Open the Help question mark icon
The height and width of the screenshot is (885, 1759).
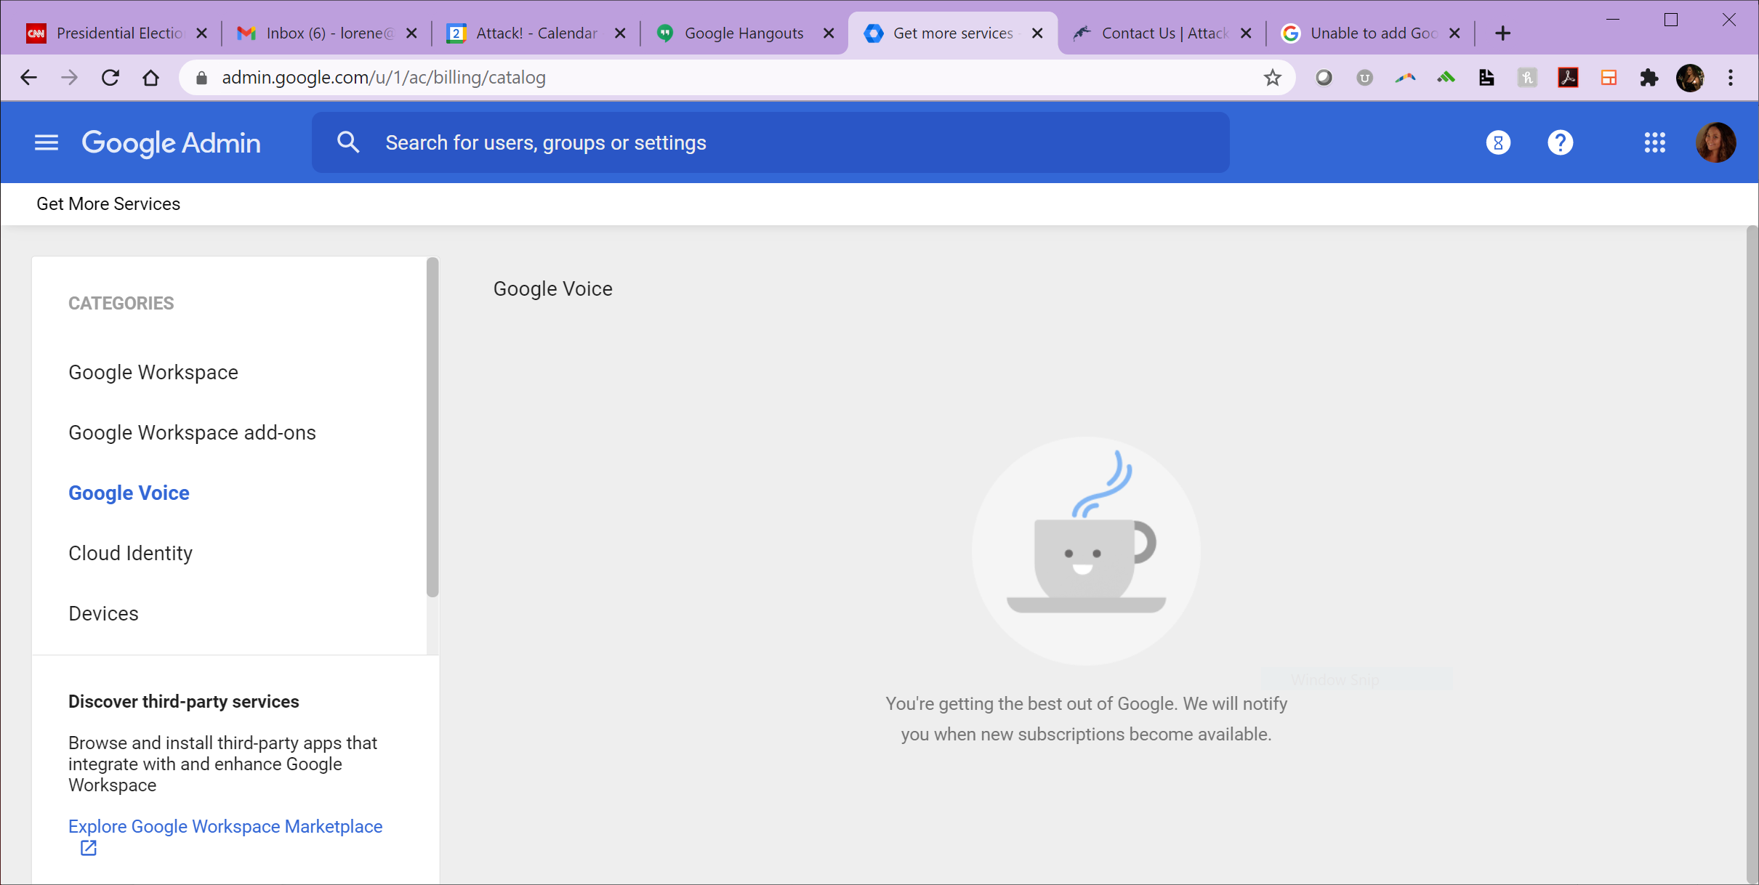(x=1560, y=142)
